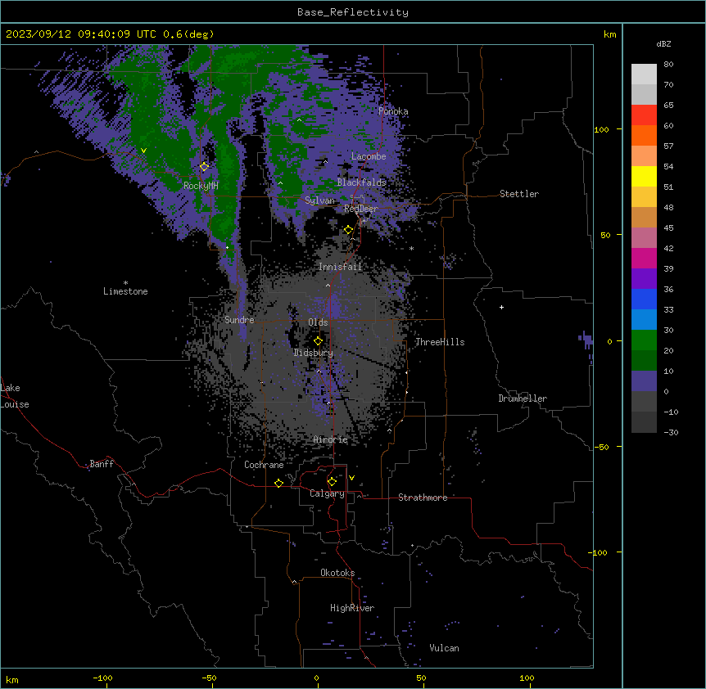The width and height of the screenshot is (706, 689).
Task: Select the Olds label
Action: coord(318,322)
